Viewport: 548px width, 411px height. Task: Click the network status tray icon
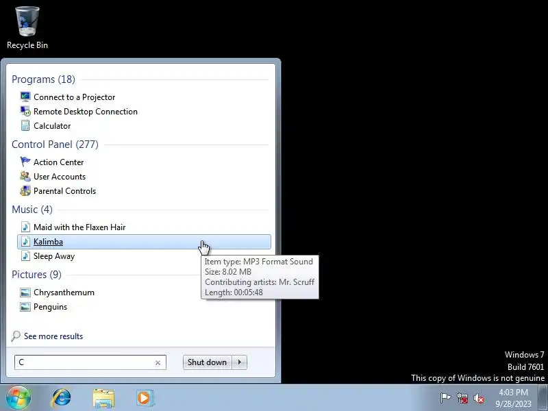click(x=462, y=398)
